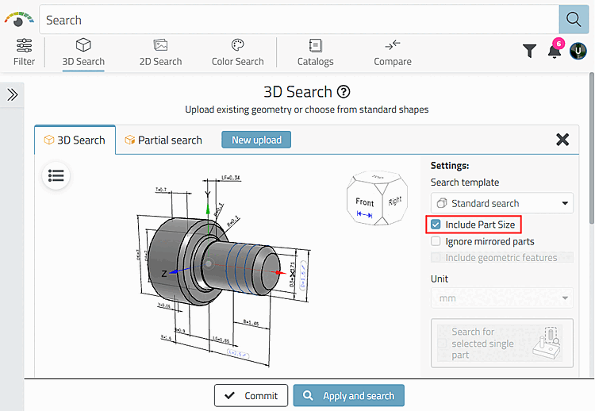The image size is (595, 411).
Task: Click the funnel filter icon
Action: [x=530, y=52]
